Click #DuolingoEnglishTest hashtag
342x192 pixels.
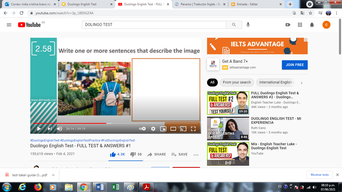point(45,140)
